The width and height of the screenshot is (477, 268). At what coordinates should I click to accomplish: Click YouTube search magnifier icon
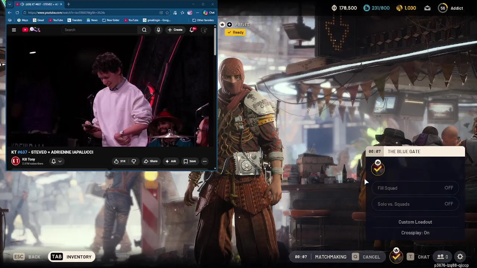point(144,30)
